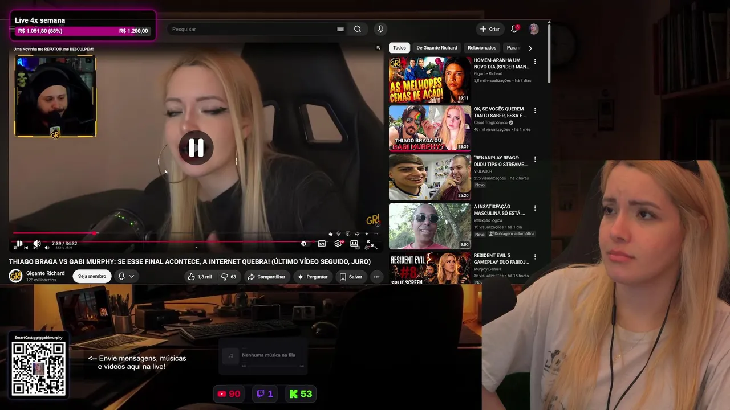Click the Twitch viewer count badge
This screenshot has height=410, width=730.
(x=265, y=393)
